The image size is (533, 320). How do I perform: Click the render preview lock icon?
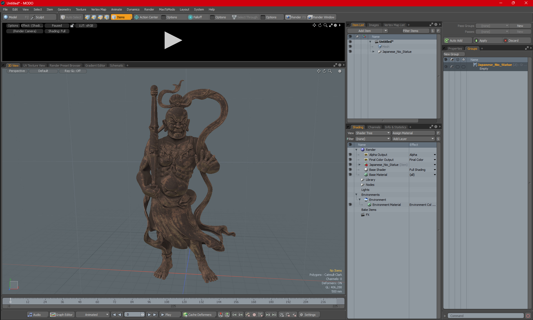72,26
